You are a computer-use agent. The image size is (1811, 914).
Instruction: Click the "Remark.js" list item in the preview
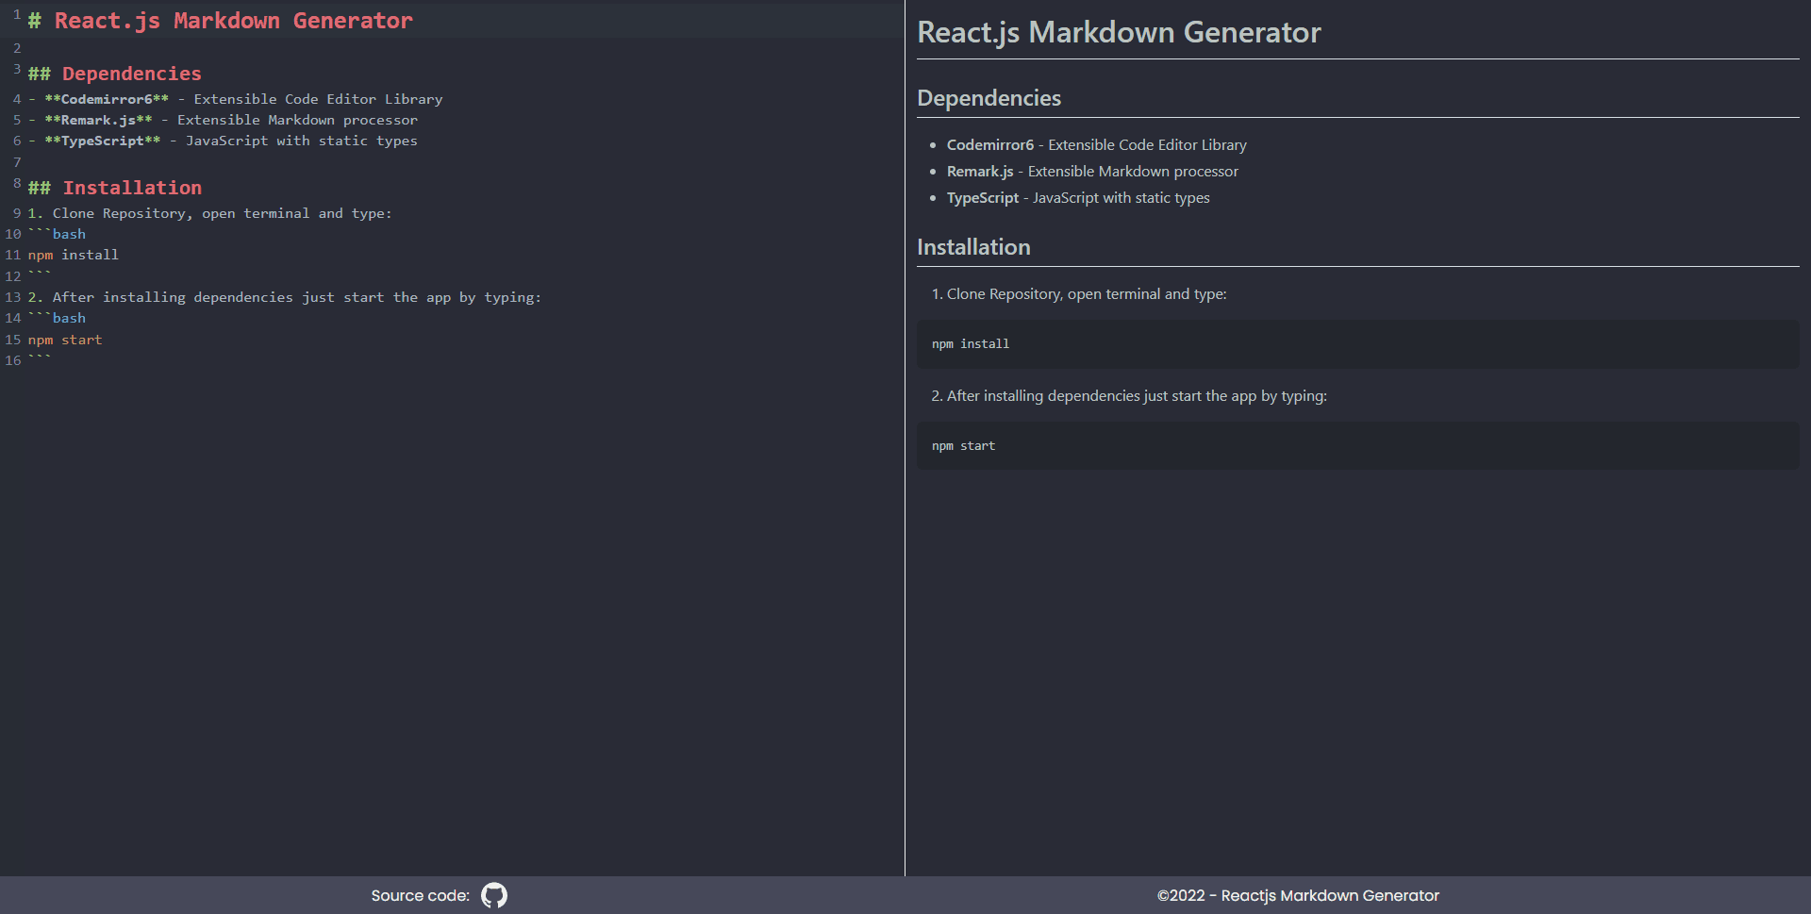coord(979,171)
